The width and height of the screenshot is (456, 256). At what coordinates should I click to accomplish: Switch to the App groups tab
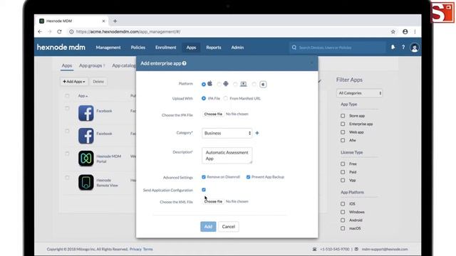click(x=90, y=65)
